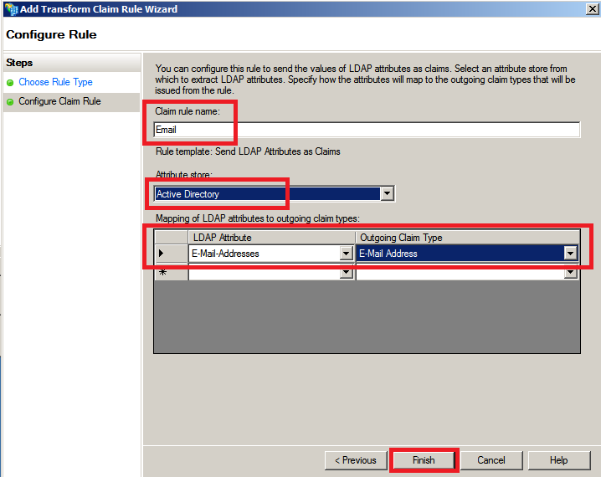Cancel the wizard
This screenshot has width=601, height=477.
coord(491,460)
